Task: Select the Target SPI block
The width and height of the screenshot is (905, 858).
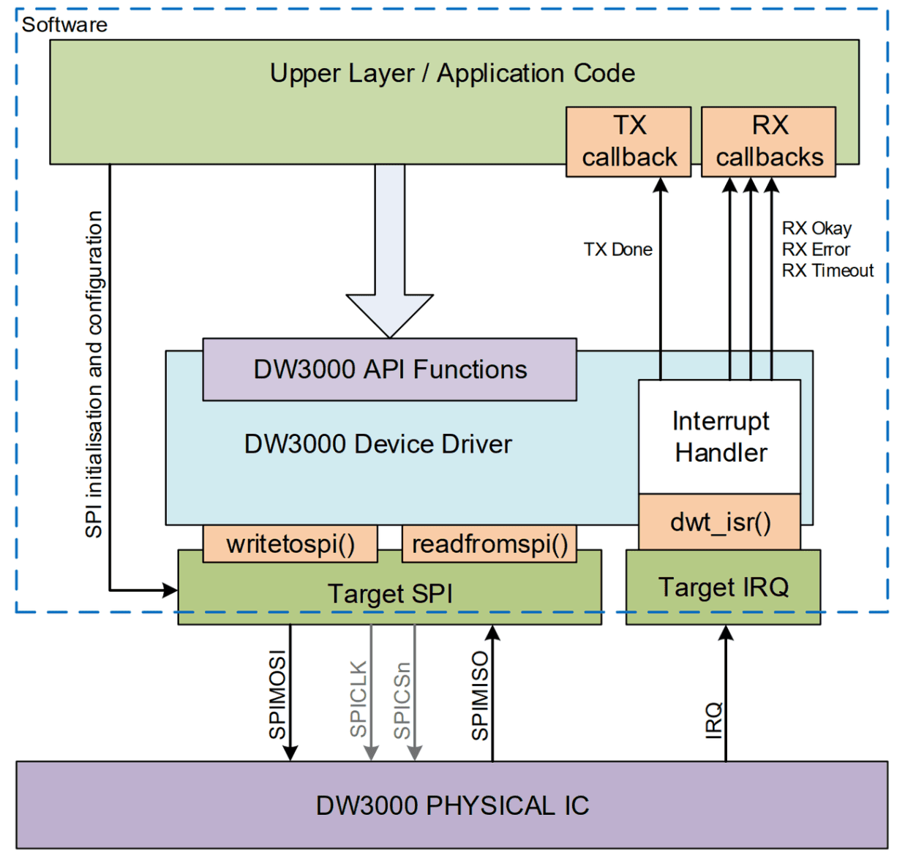Action: 389,593
